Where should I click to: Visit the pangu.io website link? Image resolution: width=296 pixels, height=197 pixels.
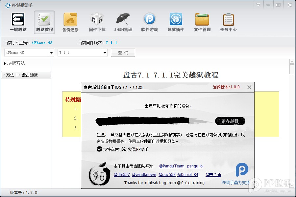pyautogui.click(x=195, y=166)
